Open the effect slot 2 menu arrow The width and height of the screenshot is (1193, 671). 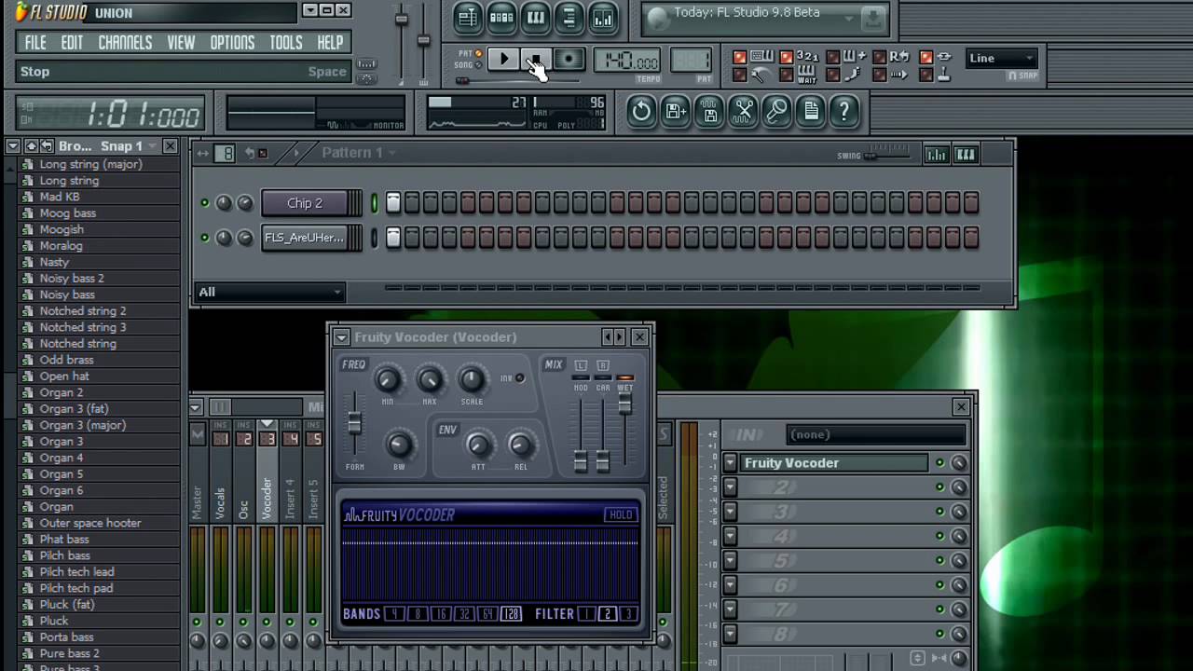coord(731,487)
